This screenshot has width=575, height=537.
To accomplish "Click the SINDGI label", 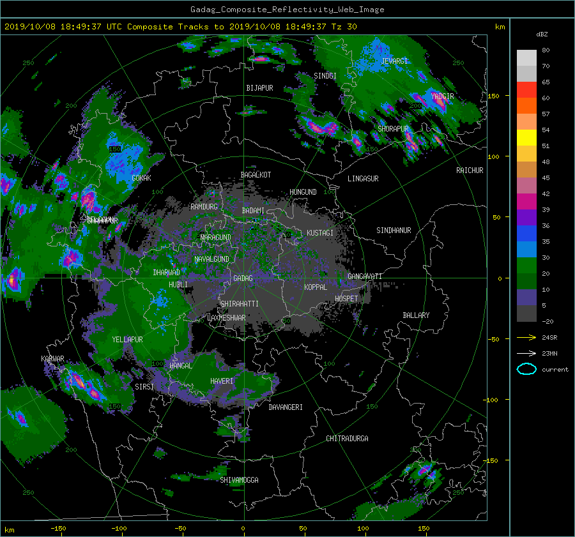I will [x=325, y=76].
